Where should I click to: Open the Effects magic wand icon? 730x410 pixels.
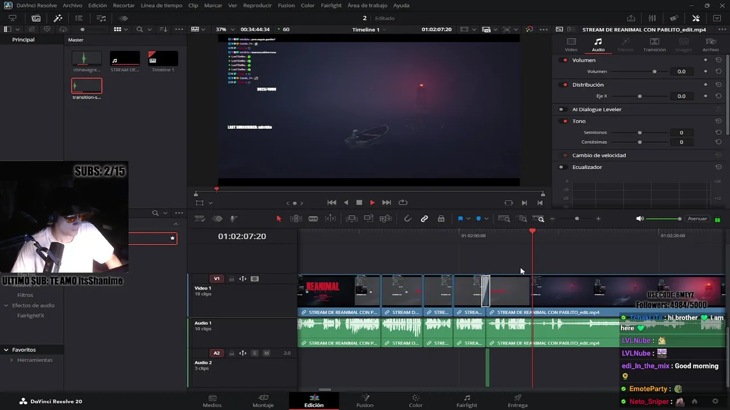point(58,18)
